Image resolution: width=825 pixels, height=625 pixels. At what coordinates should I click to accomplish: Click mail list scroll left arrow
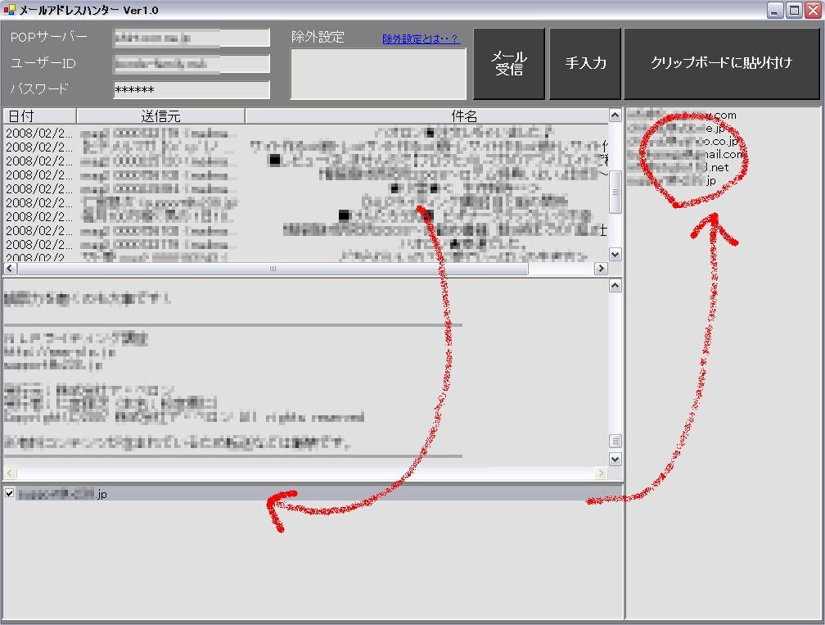pos(10,269)
